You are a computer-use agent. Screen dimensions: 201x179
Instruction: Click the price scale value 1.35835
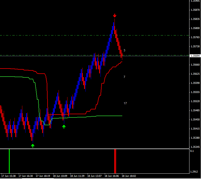point(195,19)
